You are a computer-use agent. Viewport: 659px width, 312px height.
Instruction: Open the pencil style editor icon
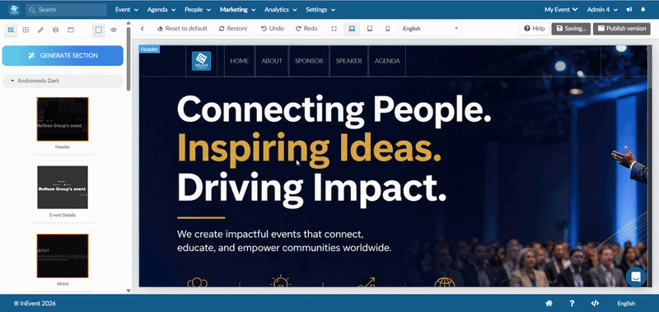[x=40, y=30]
